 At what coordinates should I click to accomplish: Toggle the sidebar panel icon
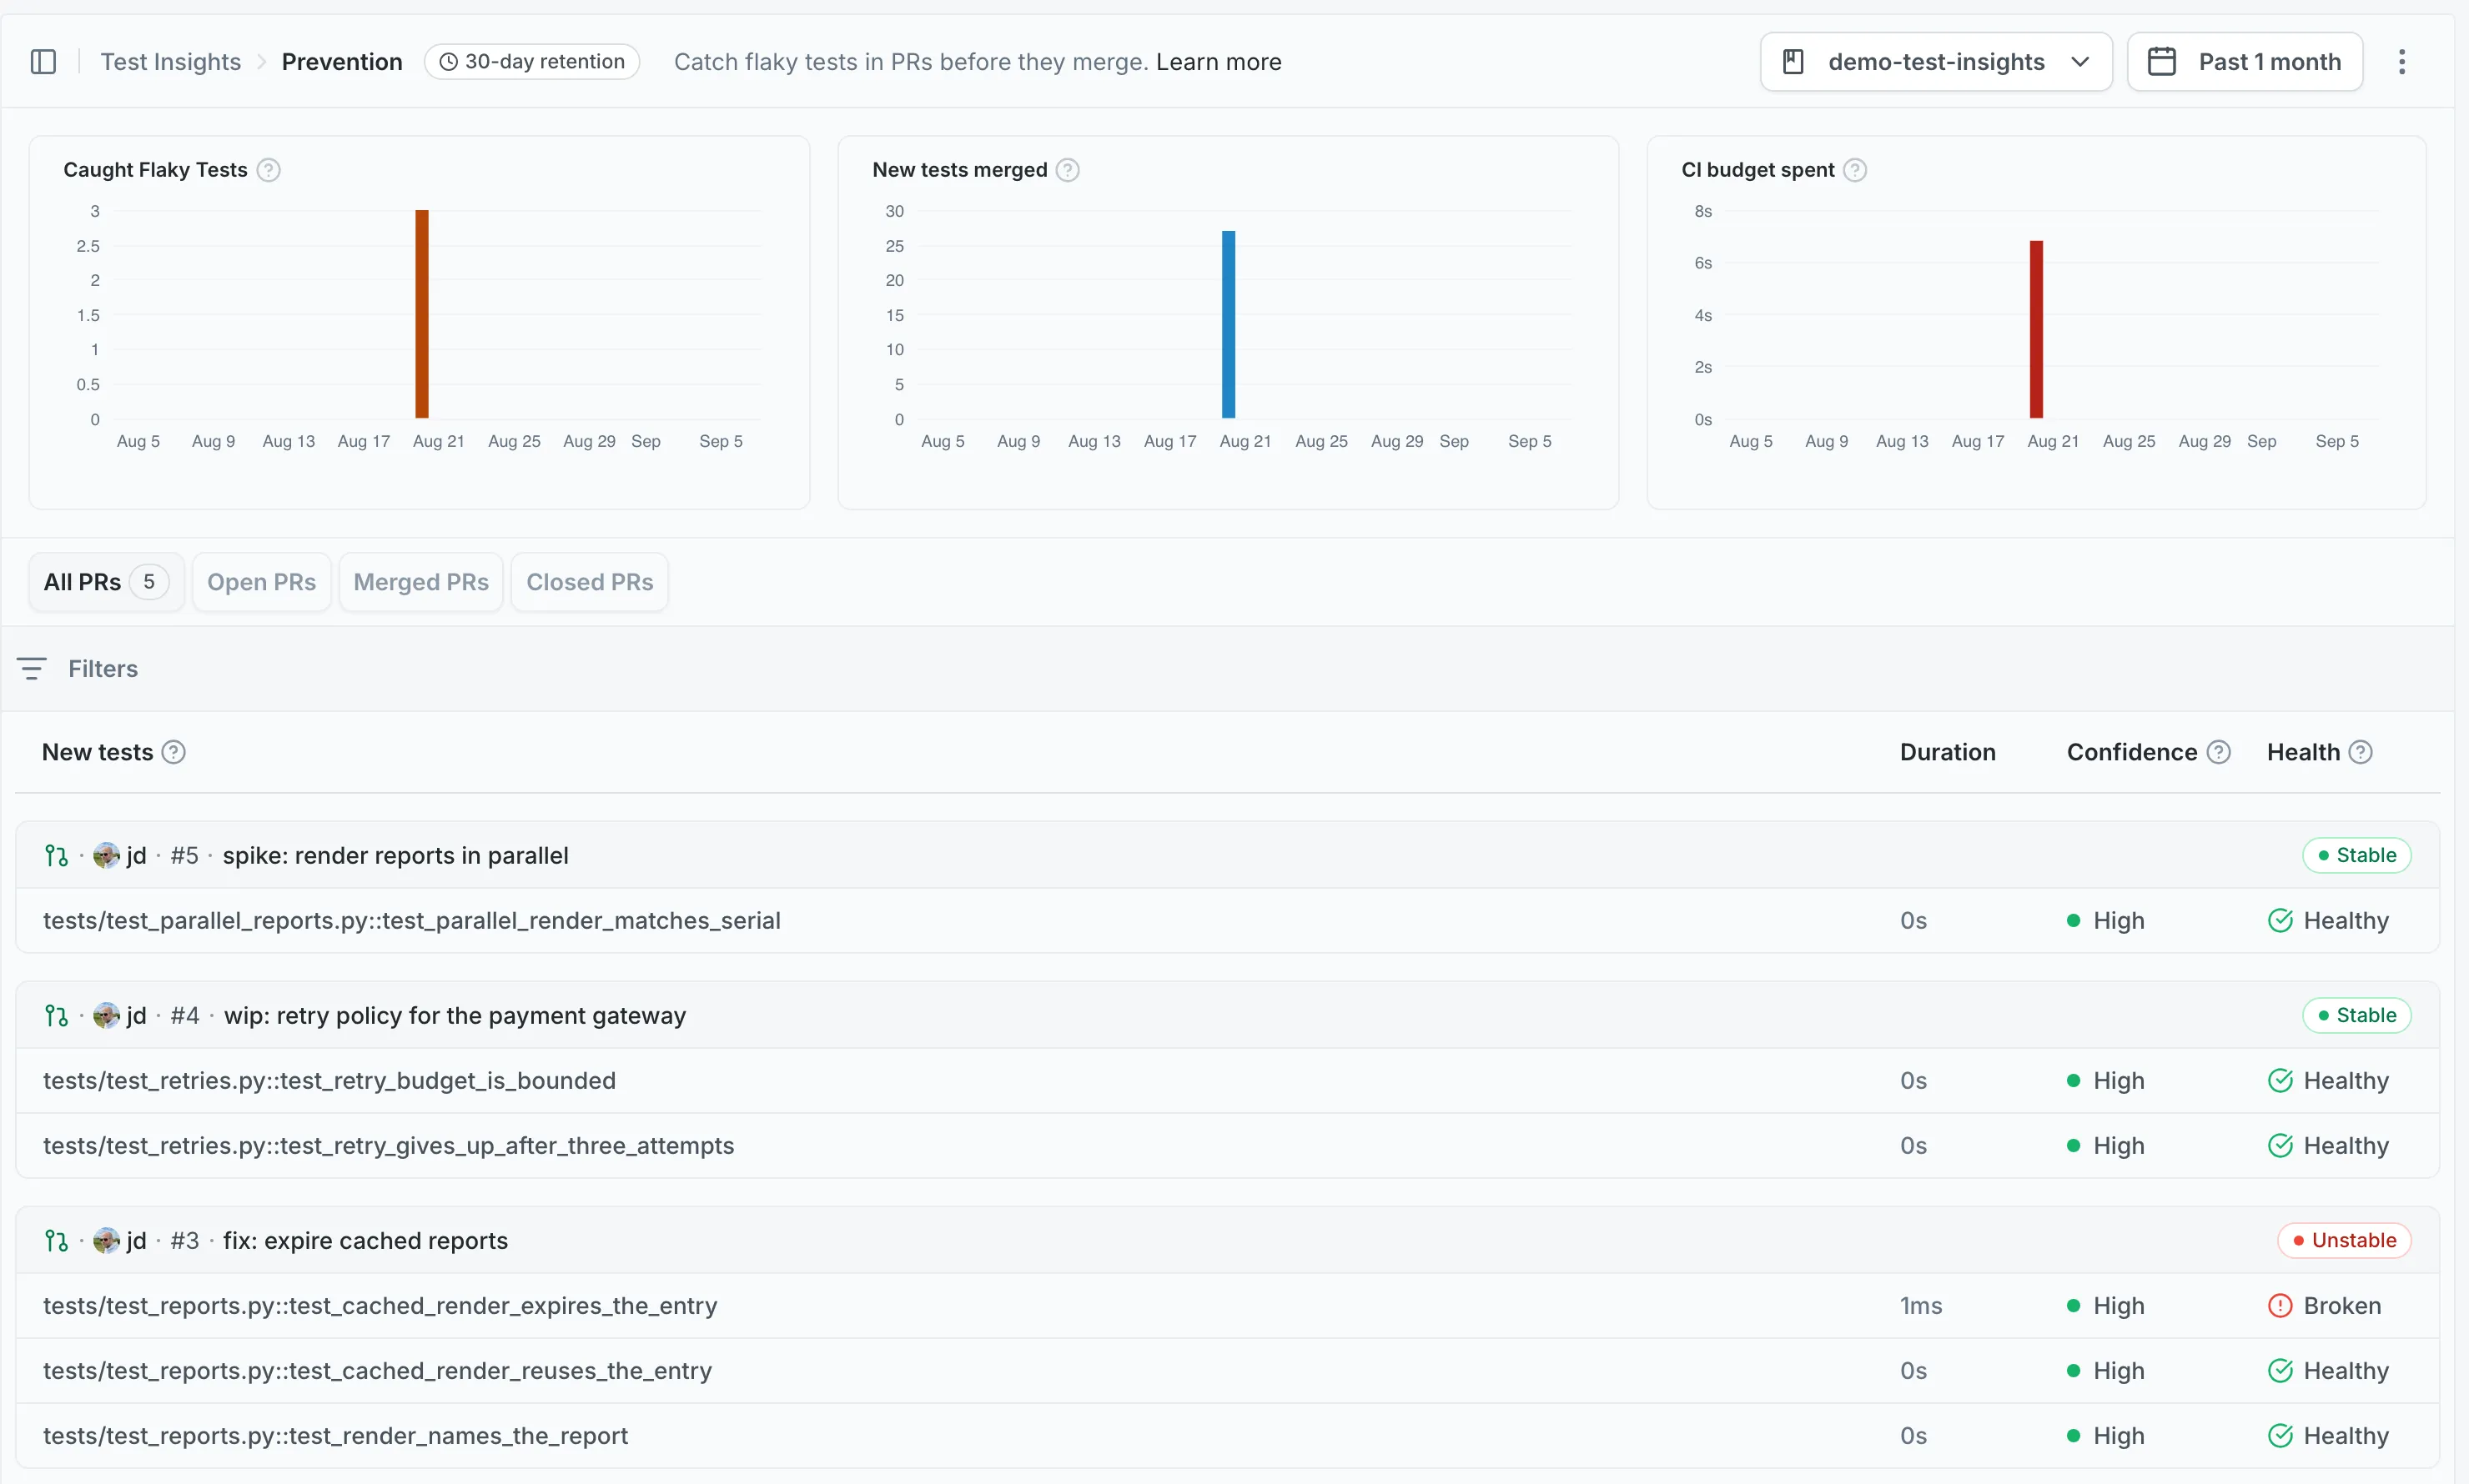[43, 62]
